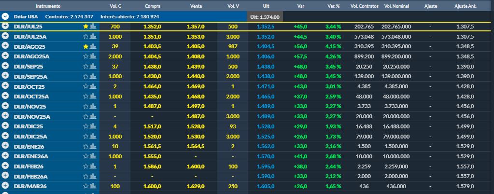Click the bar chart icon for DLR/DIC25
Screen dimensions: 494x194
coord(93,126)
